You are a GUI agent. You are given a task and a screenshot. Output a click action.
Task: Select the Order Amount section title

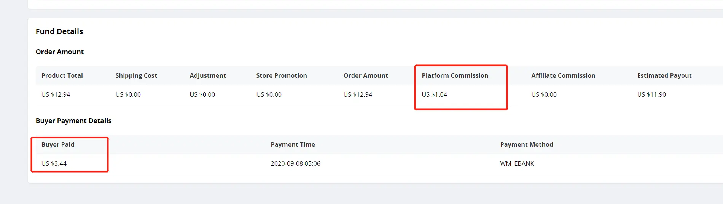(60, 52)
